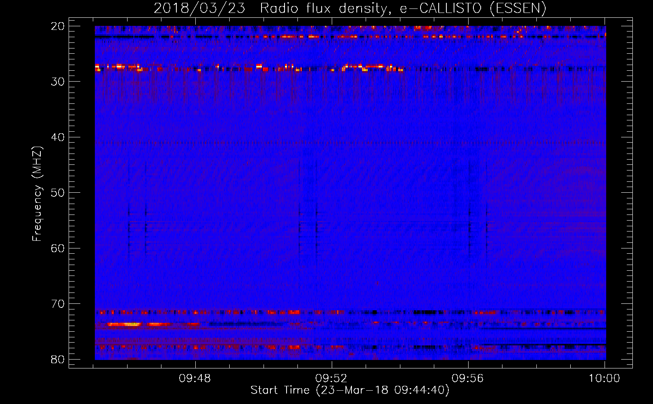Click the 70 frequency tick label
This screenshot has height=404, width=653.
click(x=58, y=304)
